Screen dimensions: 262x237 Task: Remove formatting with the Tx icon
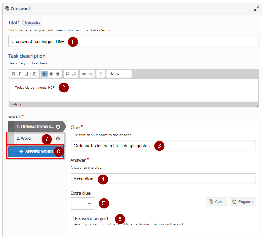pyautogui.click(x=35, y=74)
